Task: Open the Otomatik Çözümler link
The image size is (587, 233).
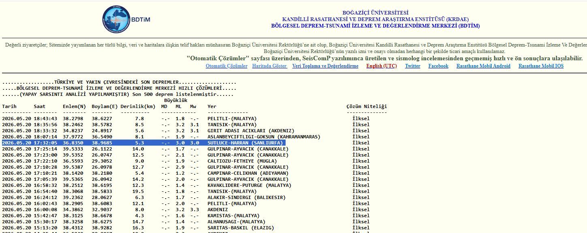Action: point(226,66)
